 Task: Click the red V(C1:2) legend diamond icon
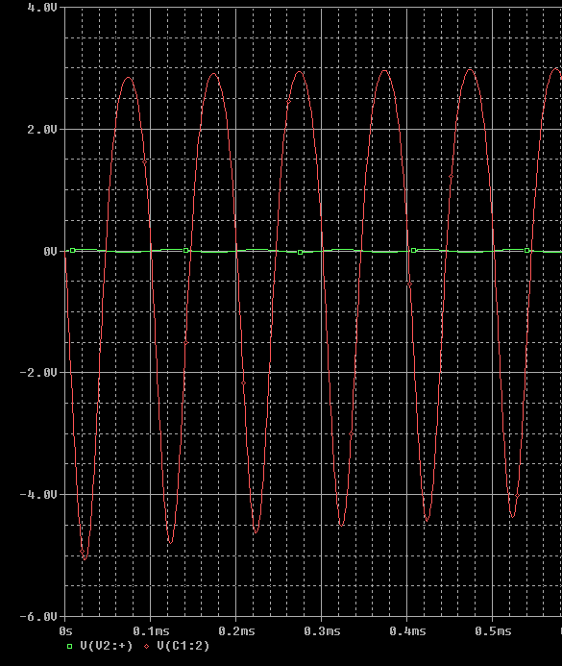[x=146, y=647]
